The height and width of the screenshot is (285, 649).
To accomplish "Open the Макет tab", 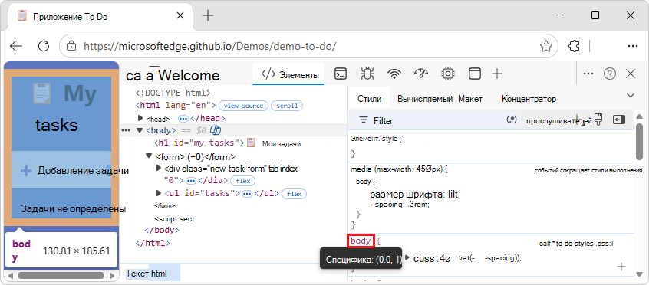I will pos(470,99).
